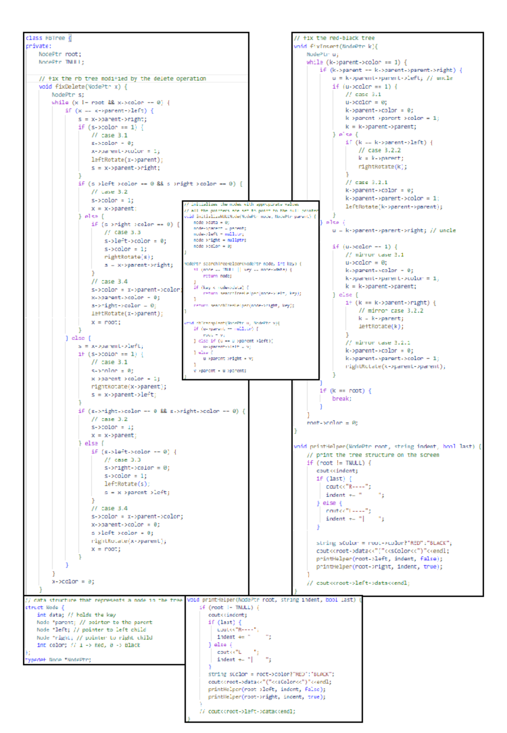The width and height of the screenshot is (507, 733).
Task: Click the "// mirror case 3.2.2" comment
Action: click(x=391, y=310)
